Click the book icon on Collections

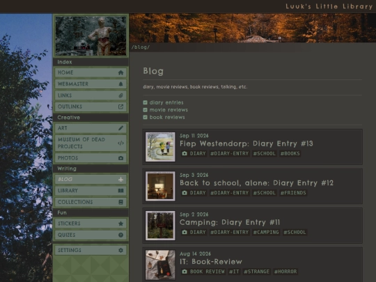tap(120, 202)
